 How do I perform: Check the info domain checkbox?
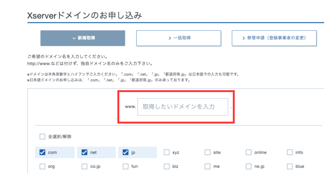(x=290, y=152)
